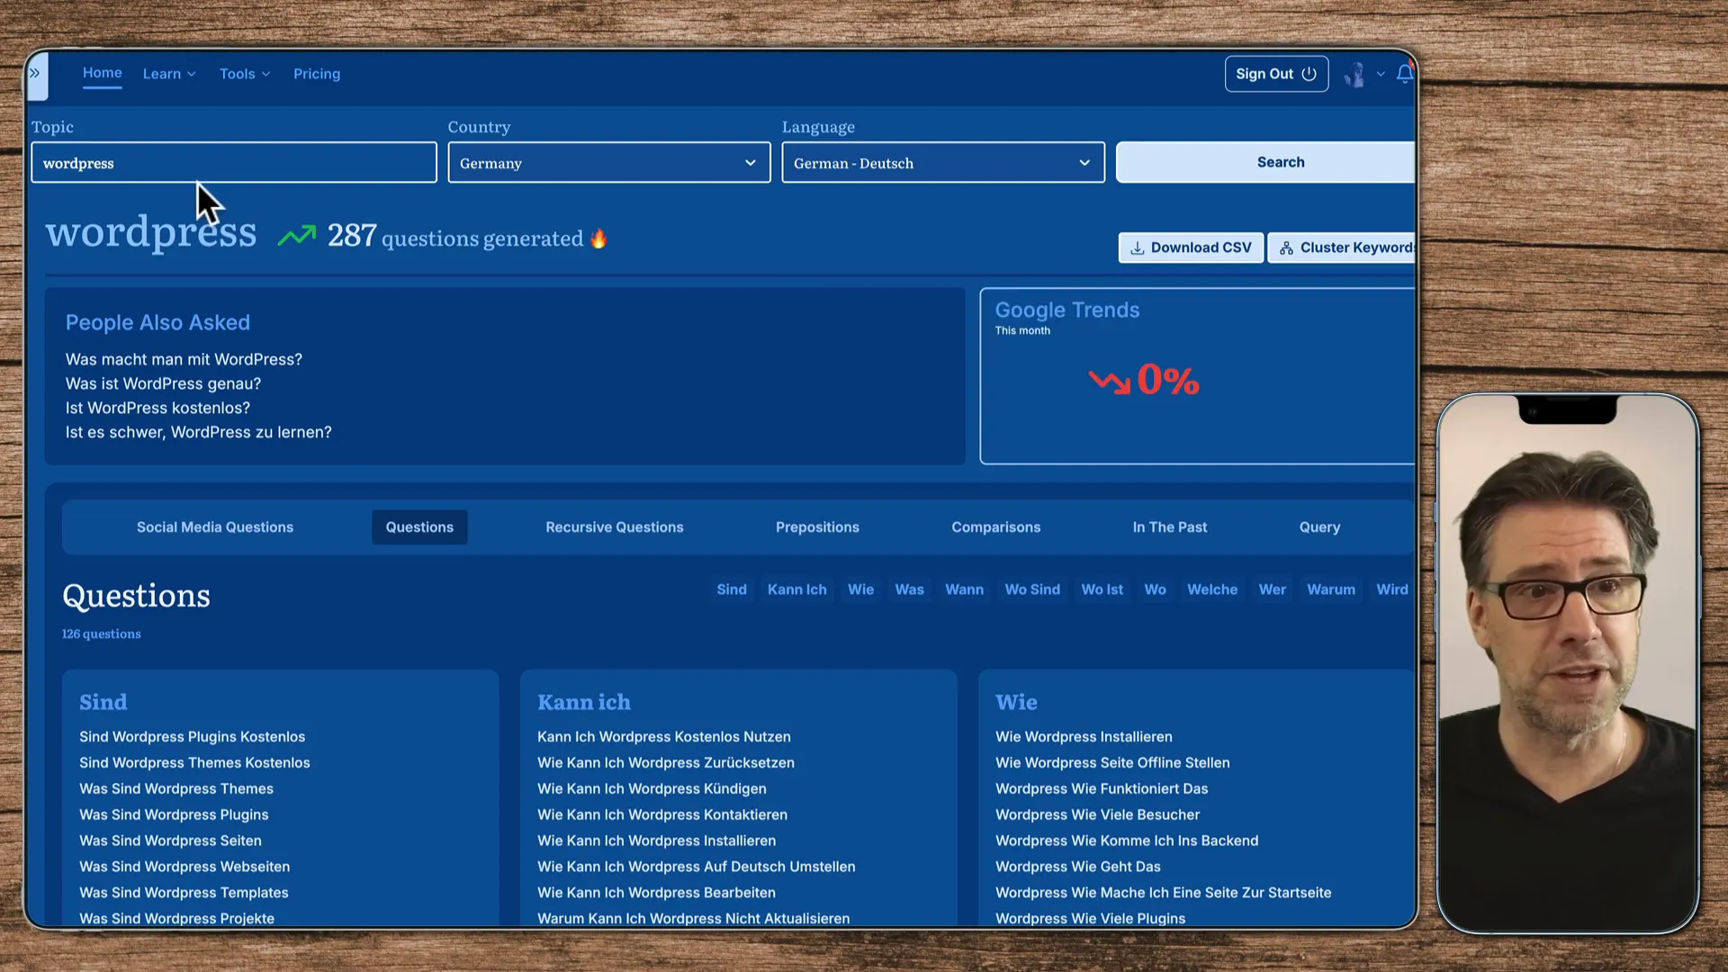Select the Warum question filter
The width and height of the screenshot is (1728, 972).
(1331, 589)
